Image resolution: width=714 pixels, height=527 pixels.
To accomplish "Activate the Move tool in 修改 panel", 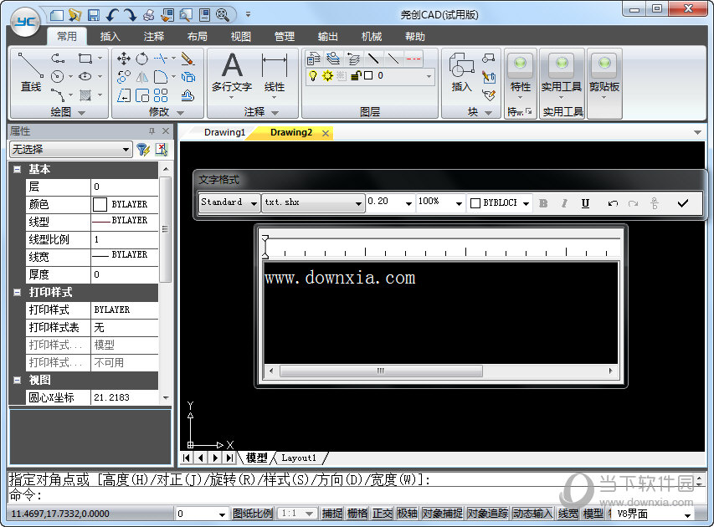I will pos(123,59).
